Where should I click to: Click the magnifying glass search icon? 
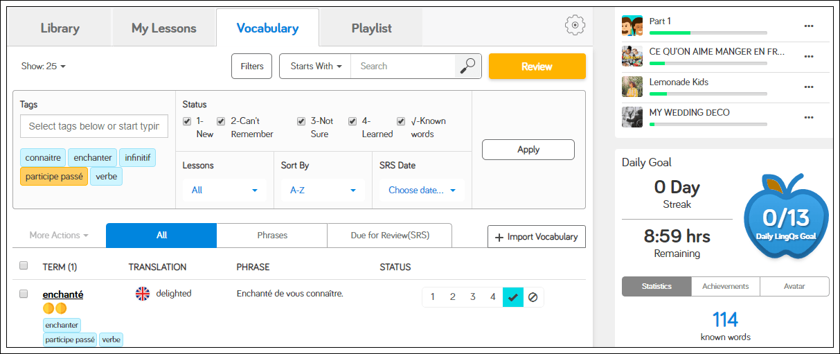tap(468, 67)
